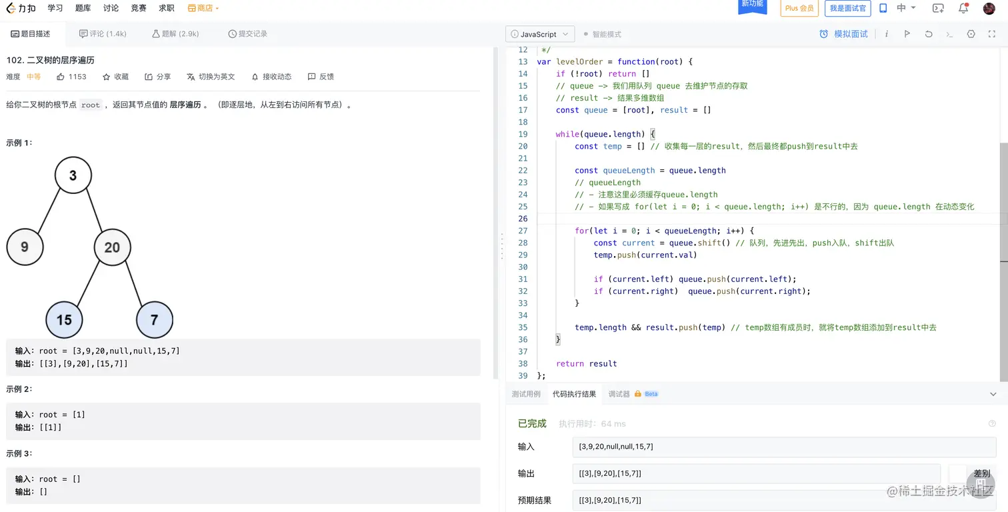The image size is (1008, 512).
Task: Click the Plus 会员 button
Action: pos(799,8)
